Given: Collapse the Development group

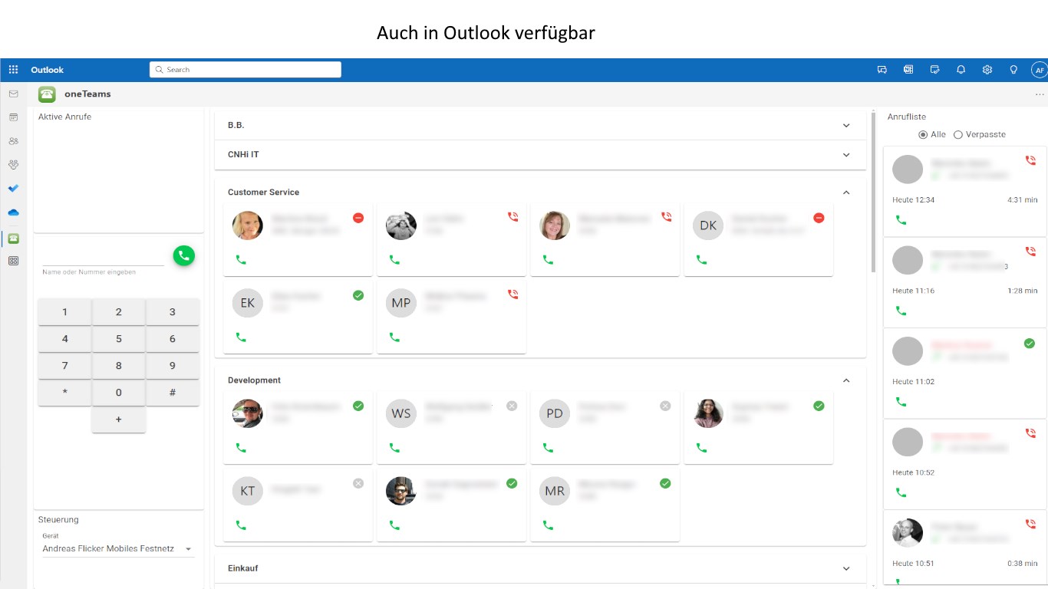Looking at the screenshot, I should click(x=846, y=380).
